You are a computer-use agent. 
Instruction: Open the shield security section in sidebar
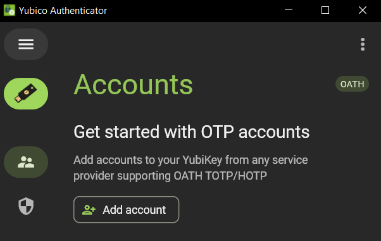tap(26, 206)
